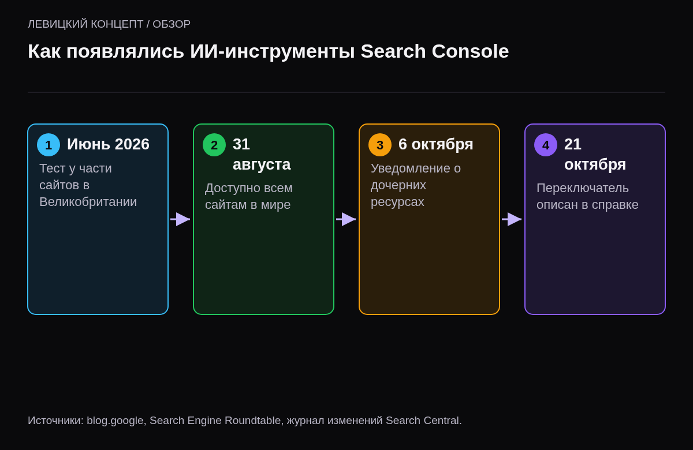Click the orange step 3 circle badge
693x450 pixels.
[x=380, y=145]
